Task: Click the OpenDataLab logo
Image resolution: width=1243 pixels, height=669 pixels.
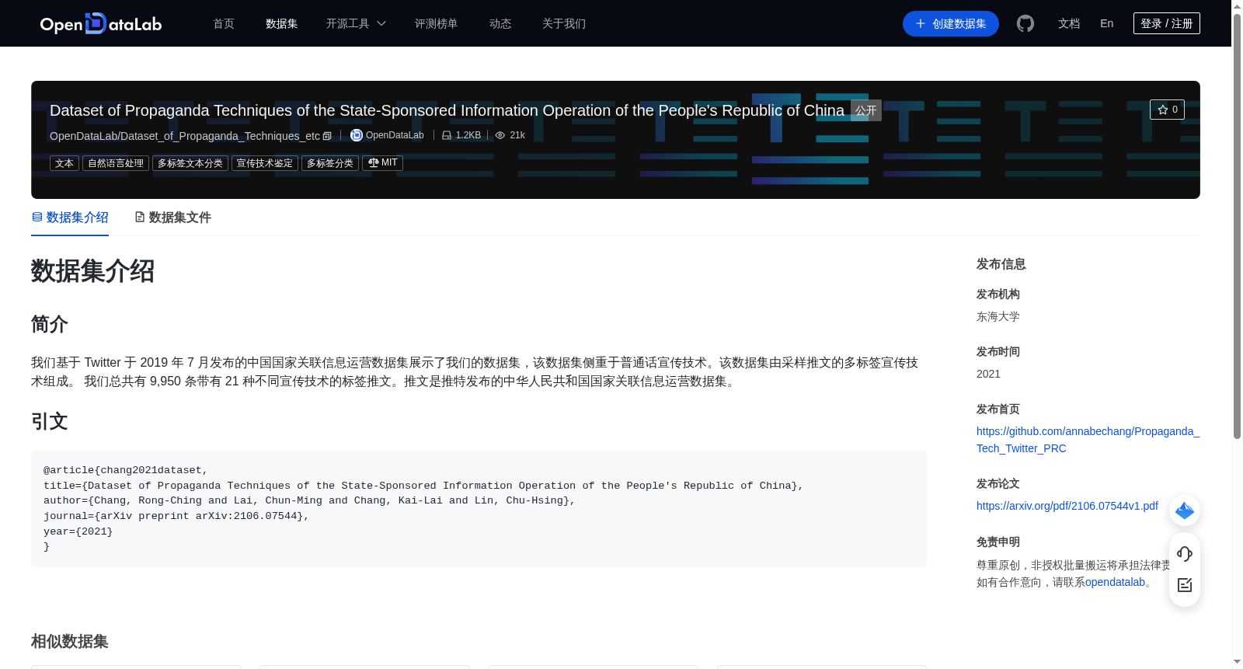Action: pyautogui.click(x=101, y=23)
